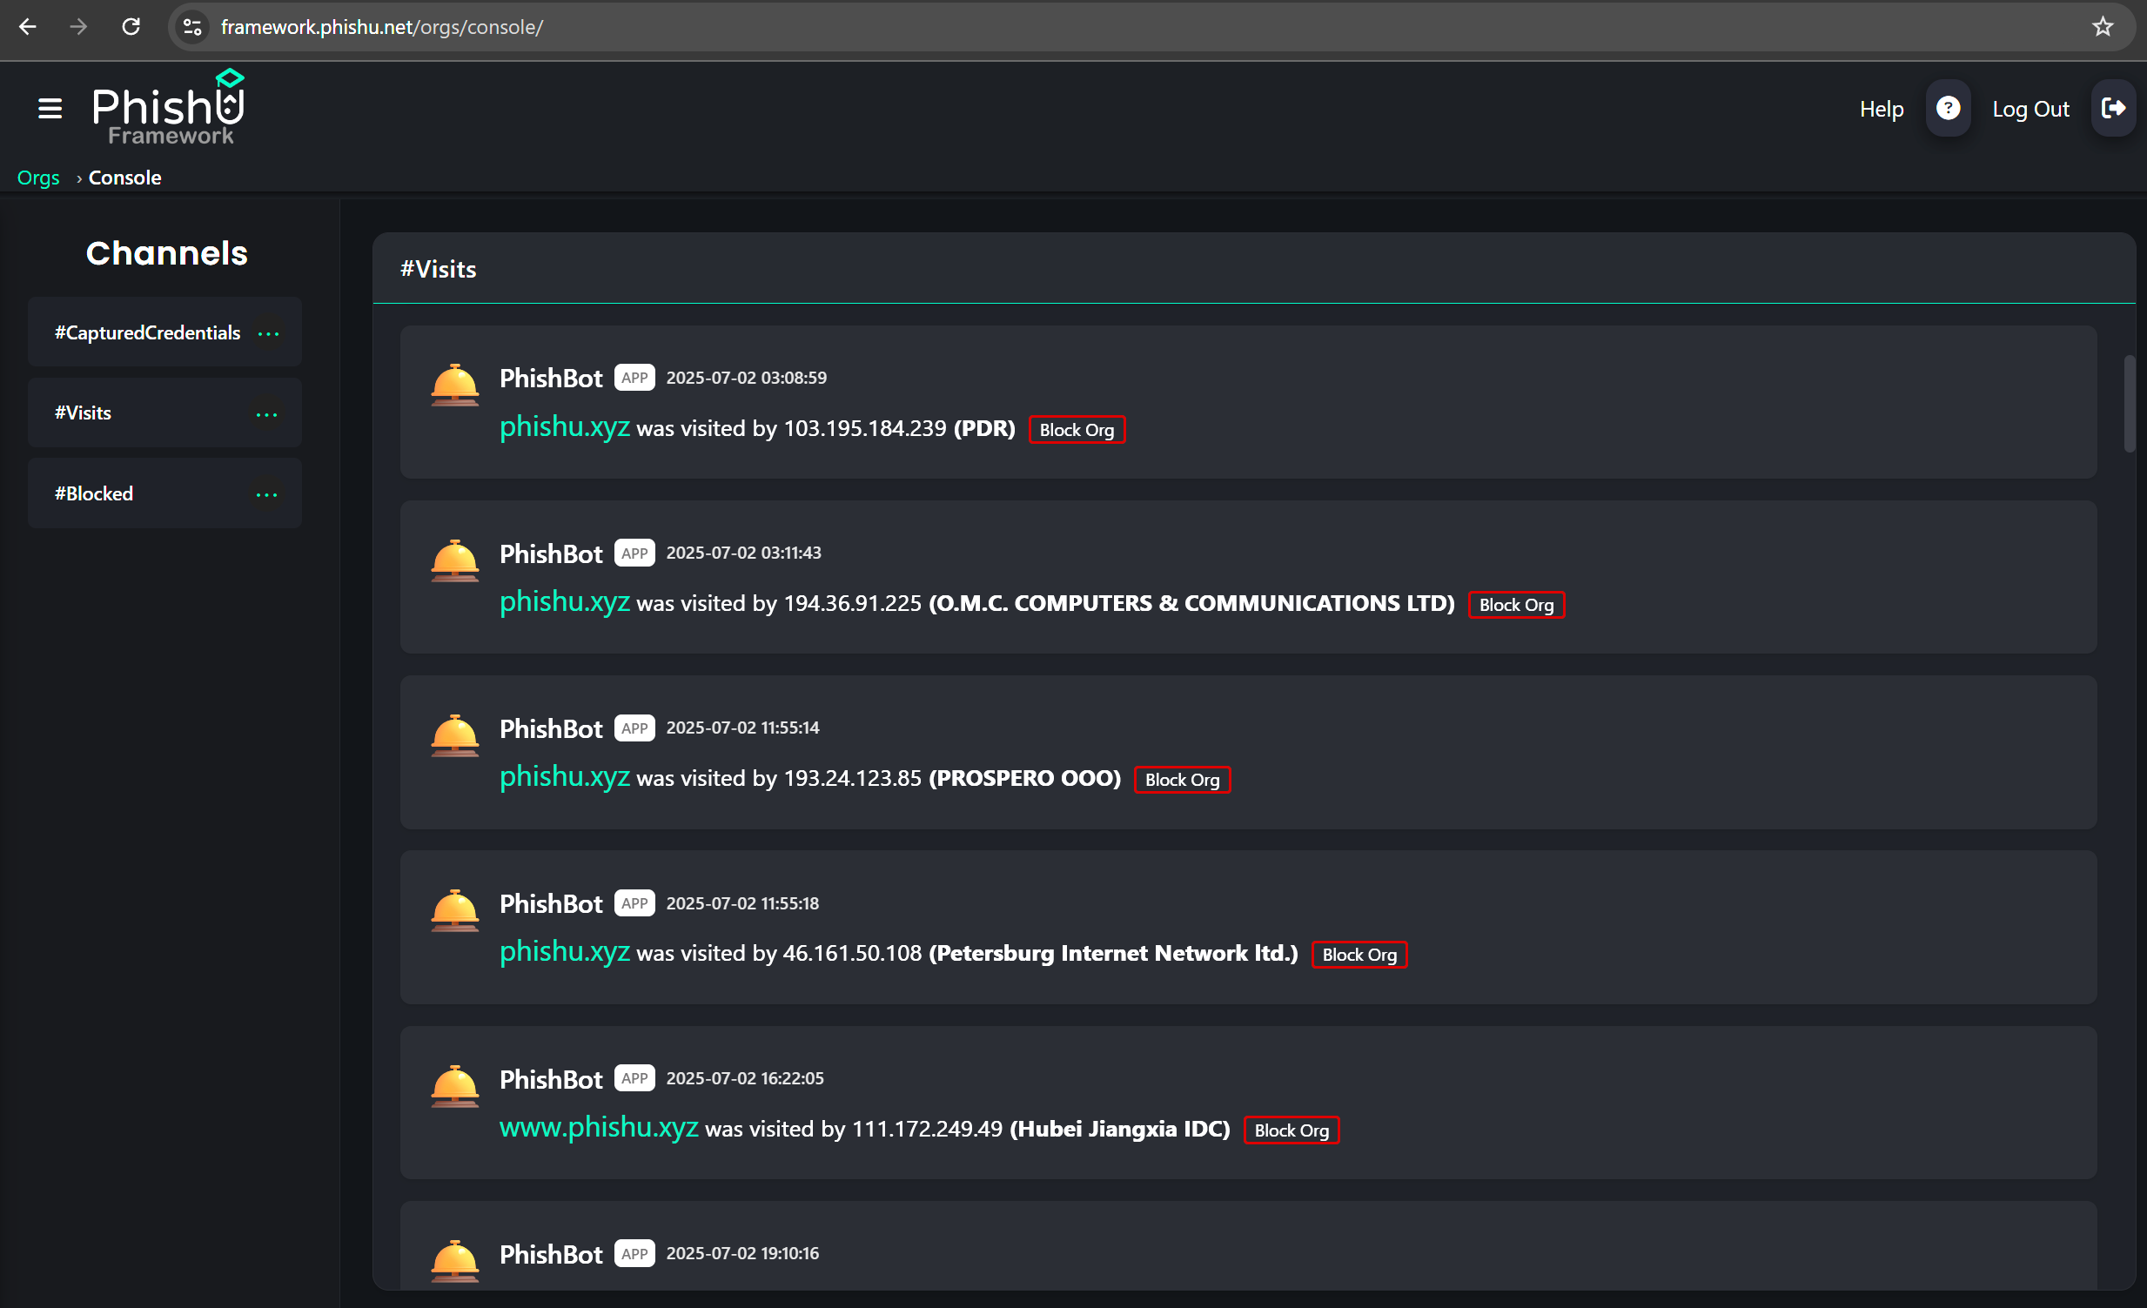Block Org for Petersburg Internet Network ltd.

pyautogui.click(x=1359, y=954)
